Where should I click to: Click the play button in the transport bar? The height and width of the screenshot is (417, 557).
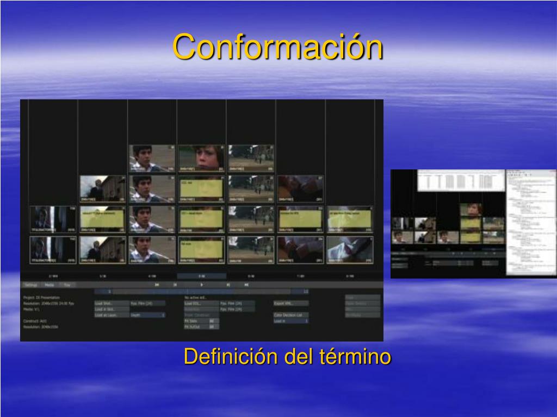pyautogui.click(x=201, y=285)
